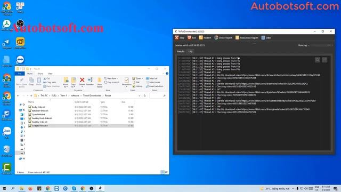Click Invert selection in the ribbon
This screenshot has height=192, width=341.
pyautogui.click(x=155, y=86)
